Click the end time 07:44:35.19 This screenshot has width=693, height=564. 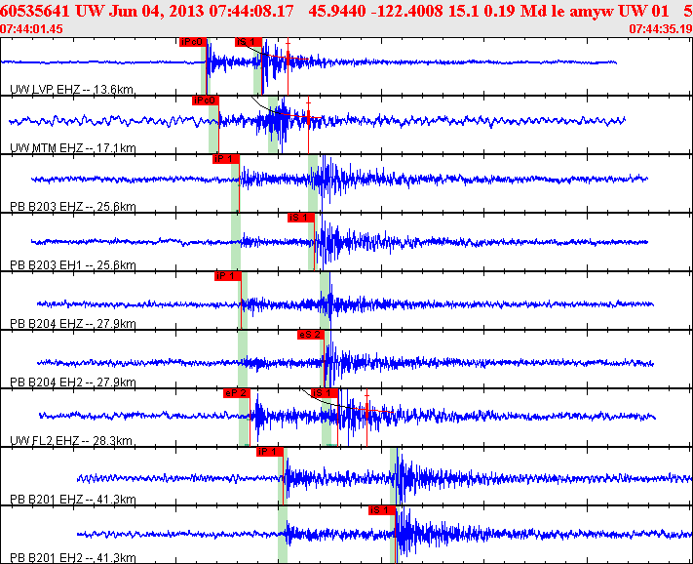pyautogui.click(x=661, y=28)
